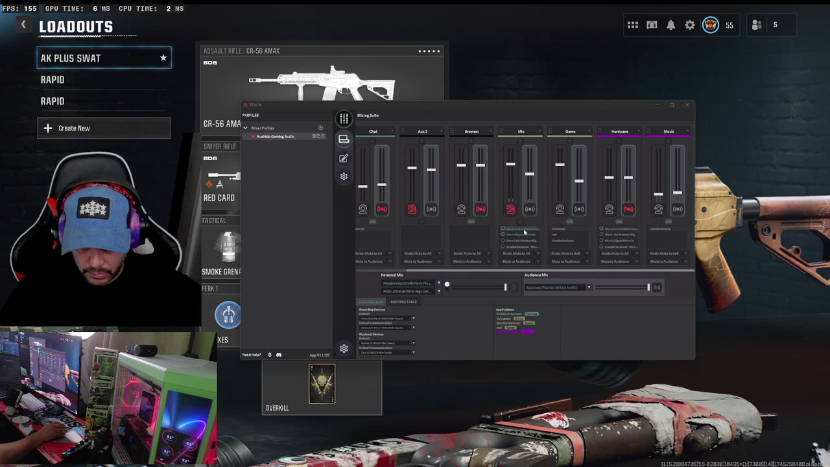Toggle audience mix mute on the Game channel

[x=579, y=209]
